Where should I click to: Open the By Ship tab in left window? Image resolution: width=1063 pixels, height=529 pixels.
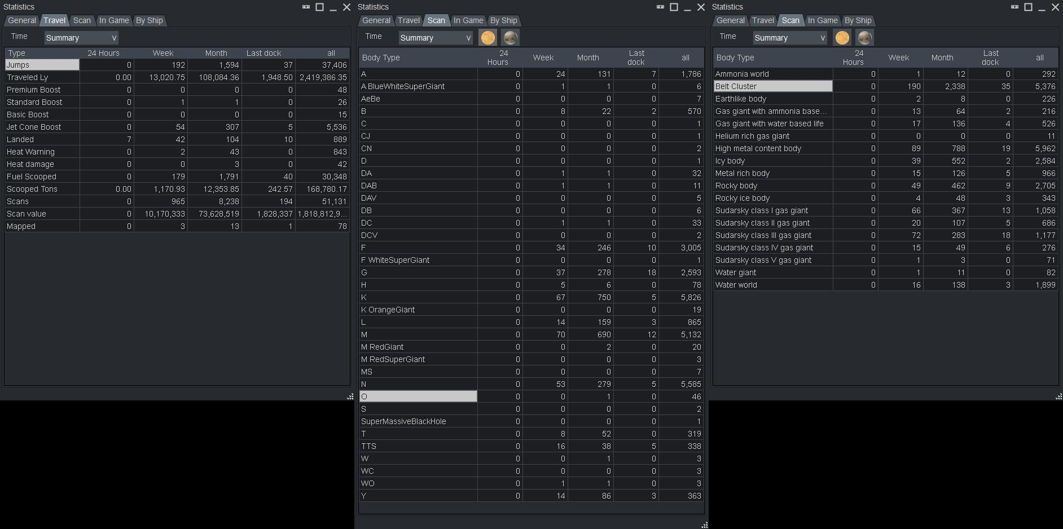pyautogui.click(x=150, y=20)
